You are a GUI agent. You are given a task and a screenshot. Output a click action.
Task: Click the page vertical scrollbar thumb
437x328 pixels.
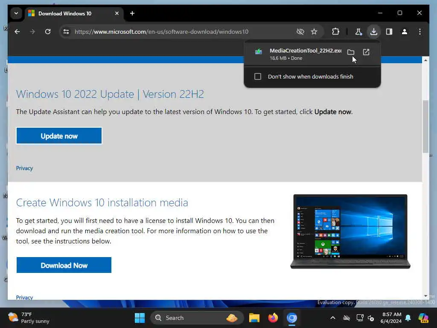click(x=425, y=126)
